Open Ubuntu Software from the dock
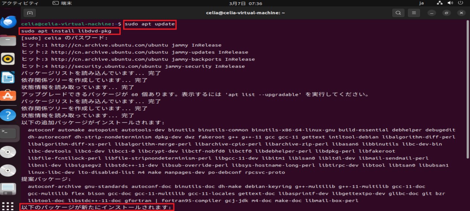 coord(8,96)
